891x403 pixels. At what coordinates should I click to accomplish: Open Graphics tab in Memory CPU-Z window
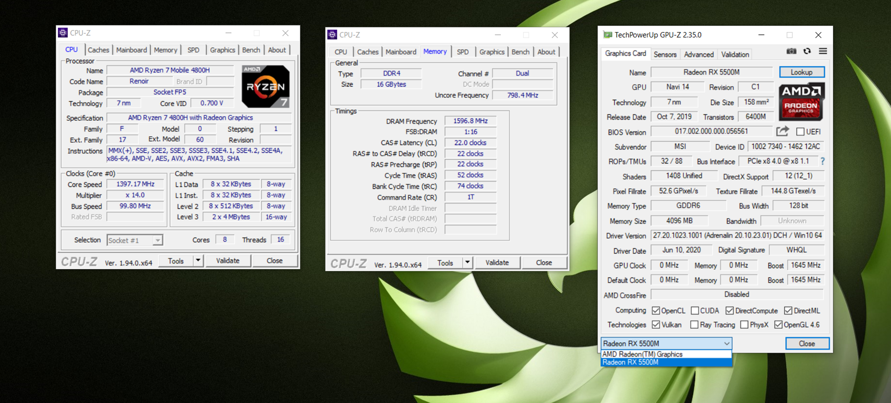491,52
